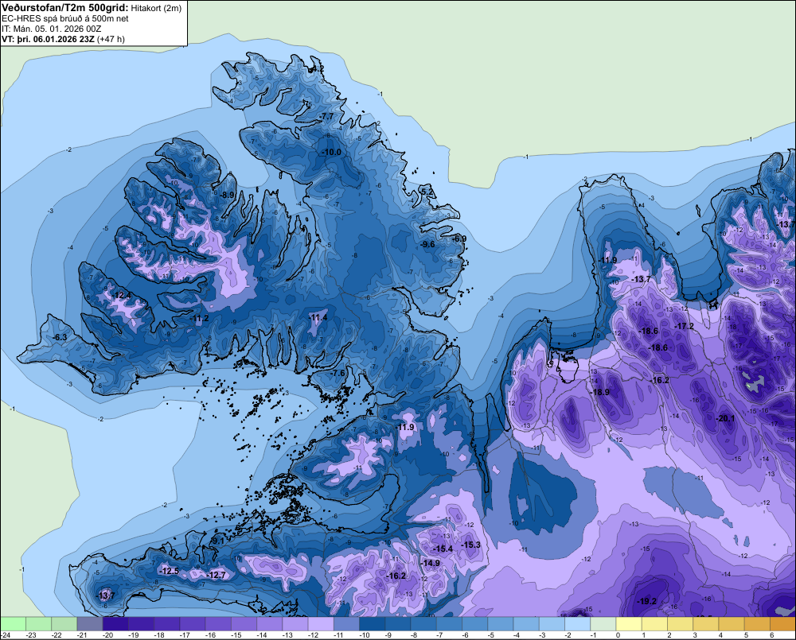
Task: Click the -14.9 temperature value on map
Action: tap(430, 563)
